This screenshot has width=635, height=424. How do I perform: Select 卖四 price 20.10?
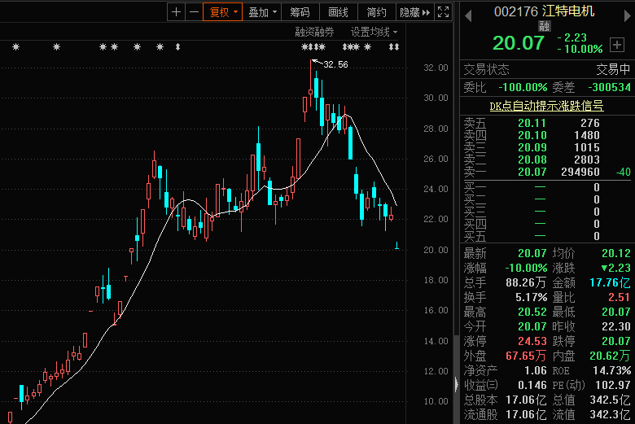click(x=532, y=135)
